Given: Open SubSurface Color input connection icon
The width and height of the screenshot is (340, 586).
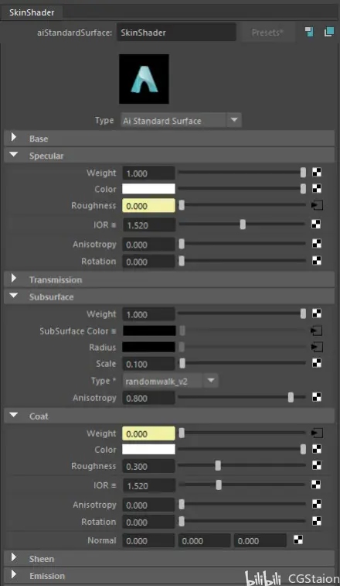Looking at the screenshot, I should click(317, 331).
